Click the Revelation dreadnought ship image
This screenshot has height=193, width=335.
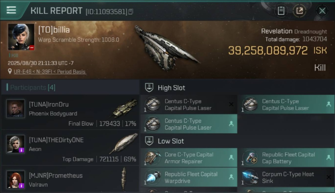pyautogui.click(x=166, y=48)
